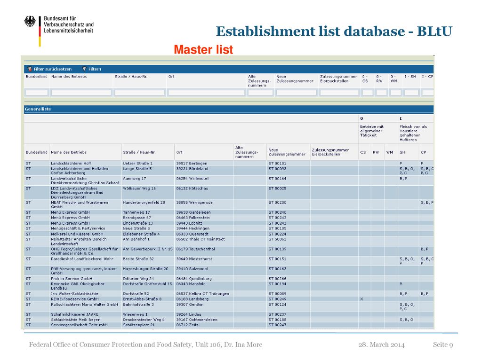This screenshot has height=361, width=482.
Task: Select MEAT Fleisch- und Wurstwaren GmbH
Action: pyautogui.click(x=229, y=205)
